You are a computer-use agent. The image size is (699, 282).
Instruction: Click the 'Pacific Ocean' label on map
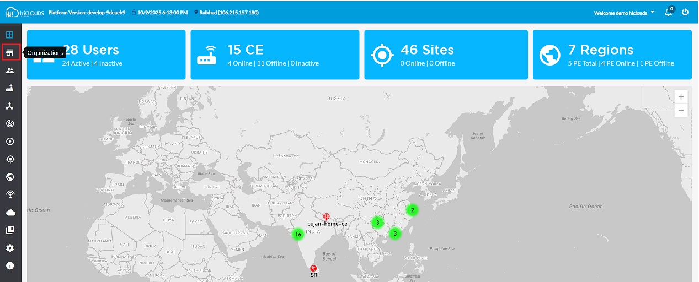pyautogui.click(x=586, y=207)
